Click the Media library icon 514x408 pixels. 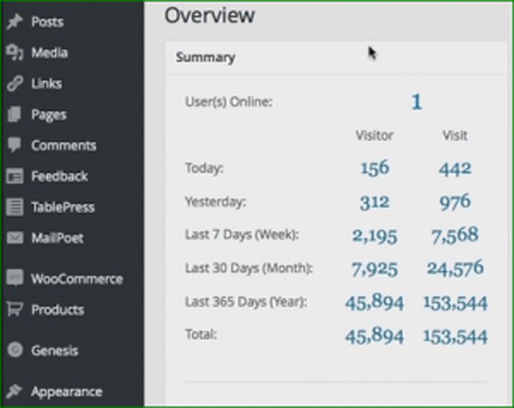14,53
